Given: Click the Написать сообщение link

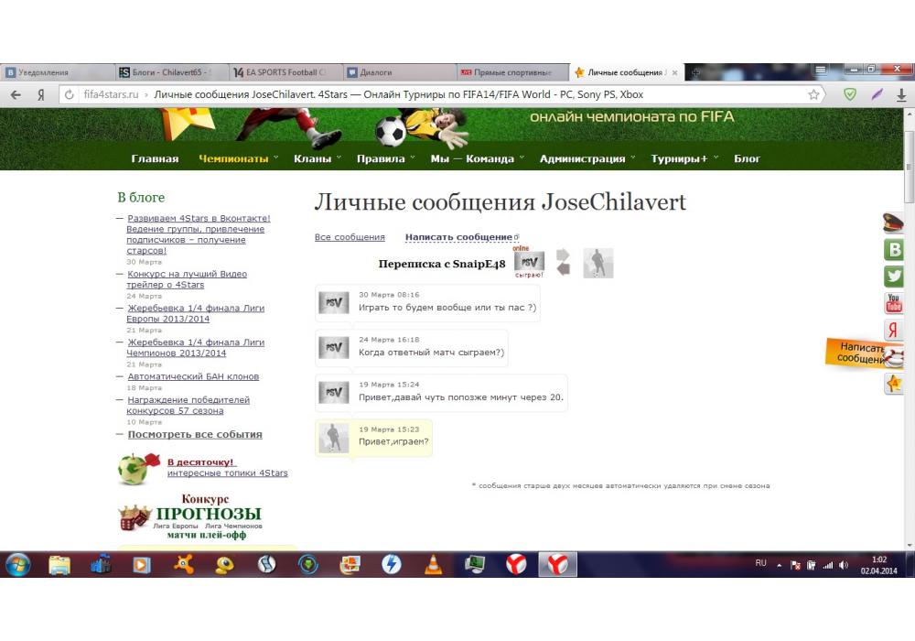Looking at the screenshot, I should click(x=458, y=237).
